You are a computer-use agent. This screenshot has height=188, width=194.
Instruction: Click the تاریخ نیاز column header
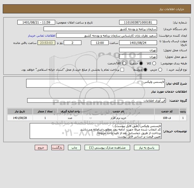pyautogui.click(x=20, y=111)
